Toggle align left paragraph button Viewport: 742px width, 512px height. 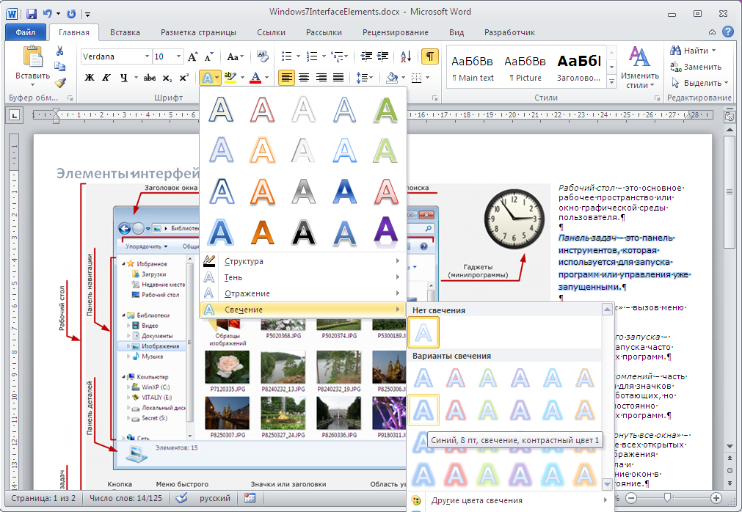point(286,78)
